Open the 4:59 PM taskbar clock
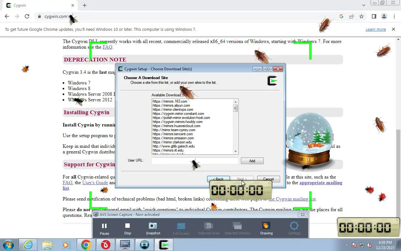 [385, 245]
